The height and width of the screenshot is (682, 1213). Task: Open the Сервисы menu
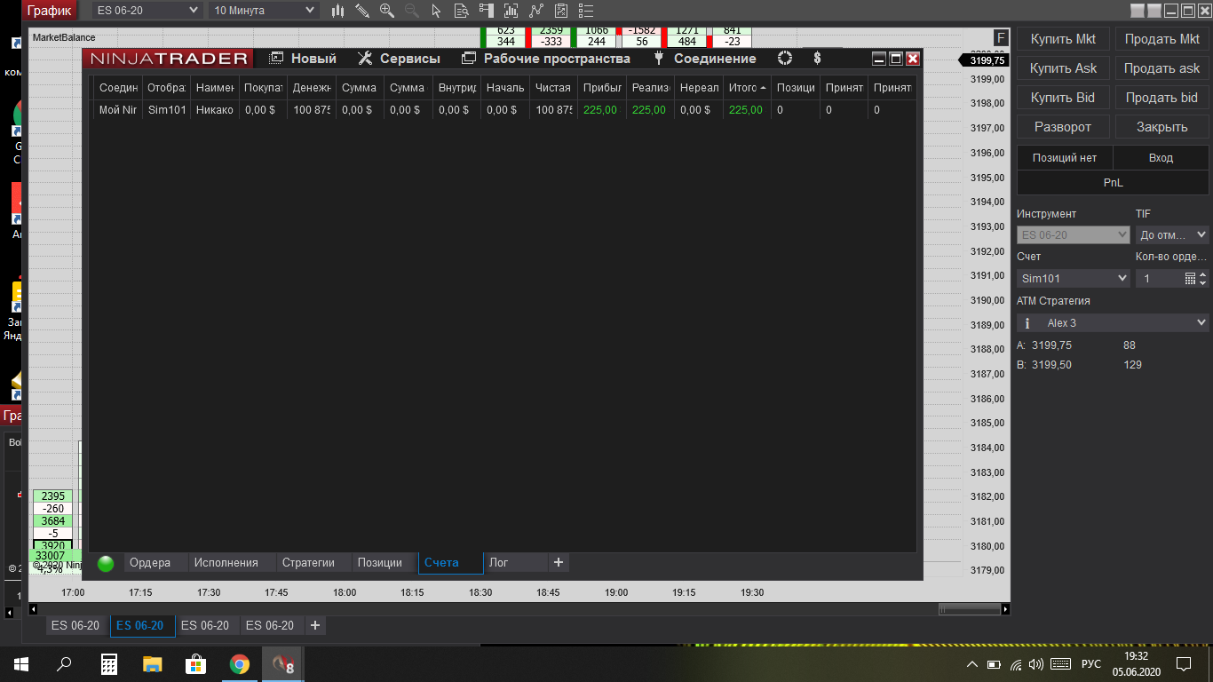(399, 59)
